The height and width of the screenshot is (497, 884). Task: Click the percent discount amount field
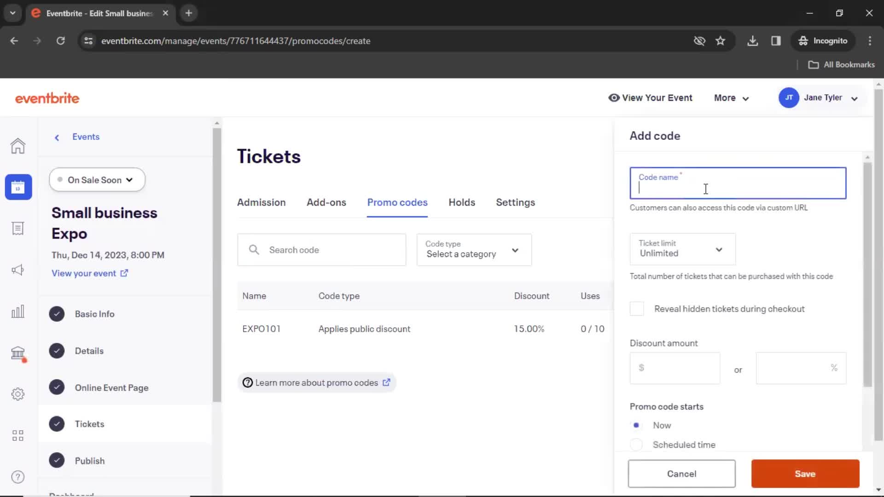pyautogui.click(x=801, y=368)
